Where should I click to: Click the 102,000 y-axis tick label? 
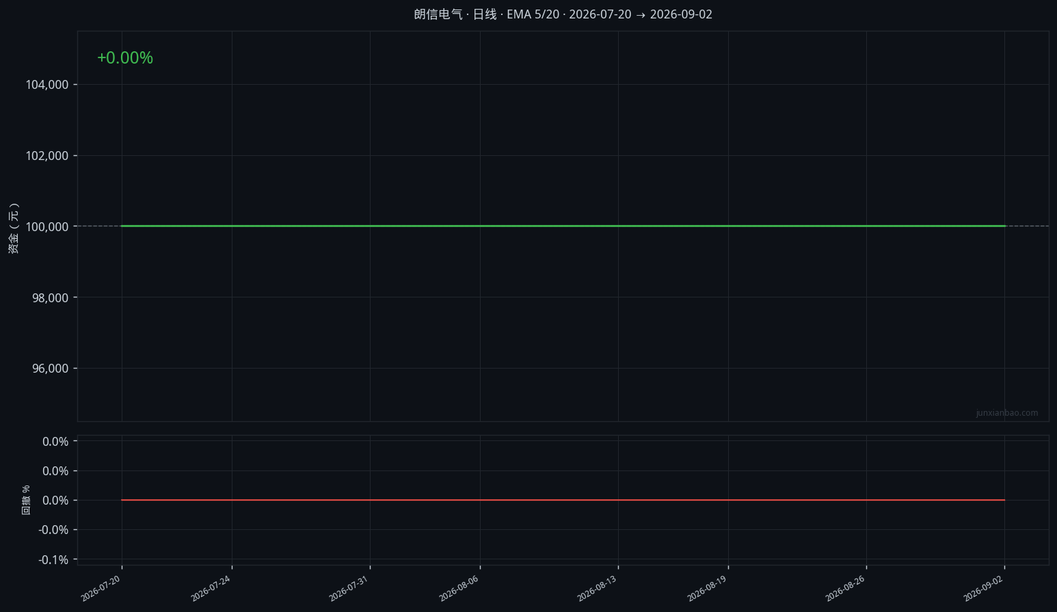[47, 156]
